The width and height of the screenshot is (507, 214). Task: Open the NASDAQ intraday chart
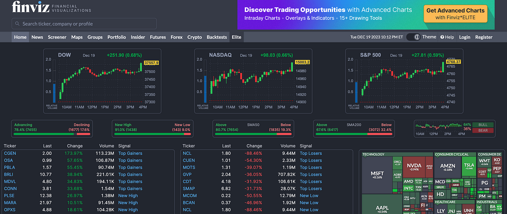point(253,81)
